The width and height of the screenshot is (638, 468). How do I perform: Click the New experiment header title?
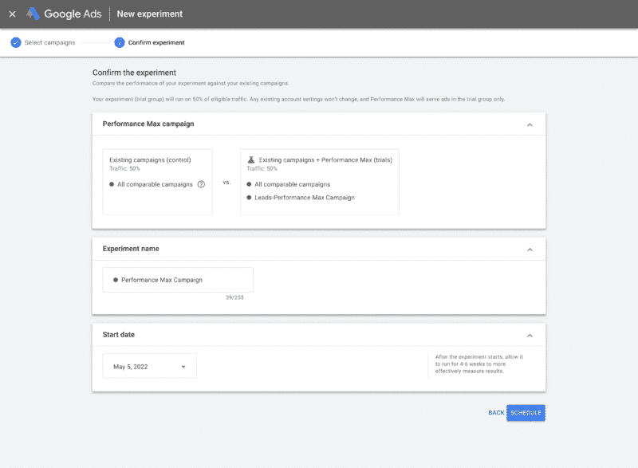(x=149, y=14)
